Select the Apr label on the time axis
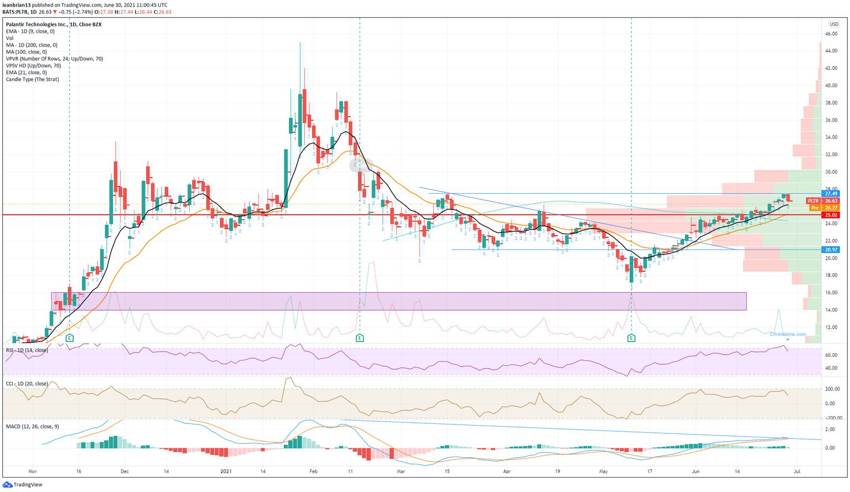Image resolution: width=850 pixels, height=492 pixels. (506, 472)
